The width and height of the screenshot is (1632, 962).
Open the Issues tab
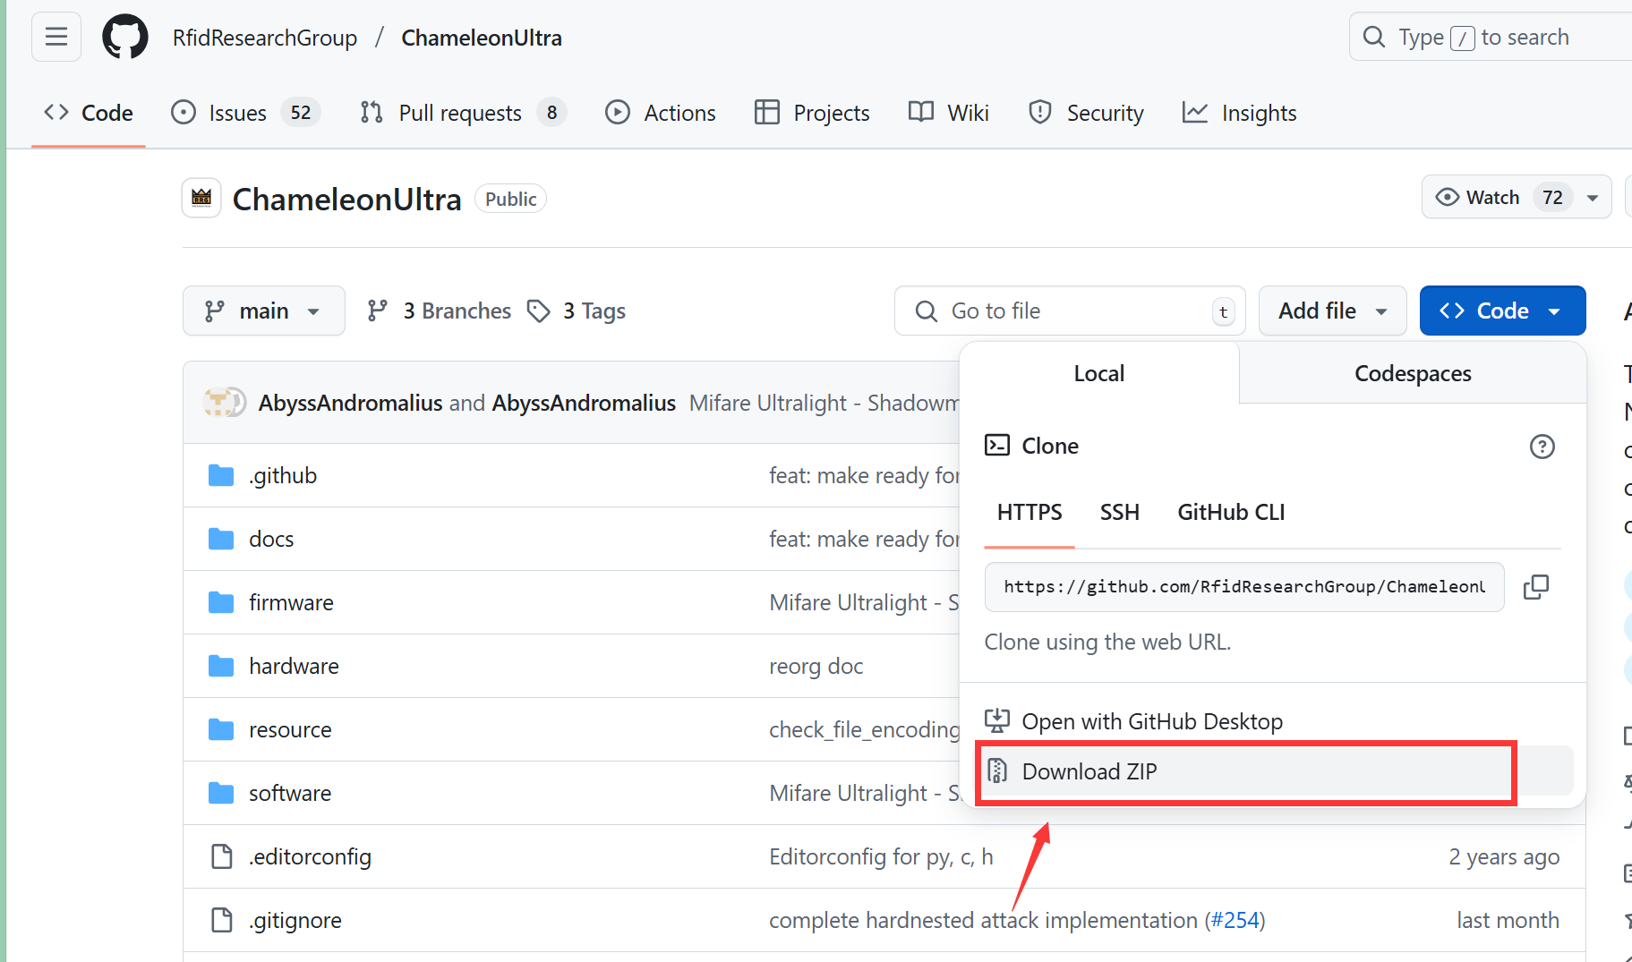(x=246, y=113)
